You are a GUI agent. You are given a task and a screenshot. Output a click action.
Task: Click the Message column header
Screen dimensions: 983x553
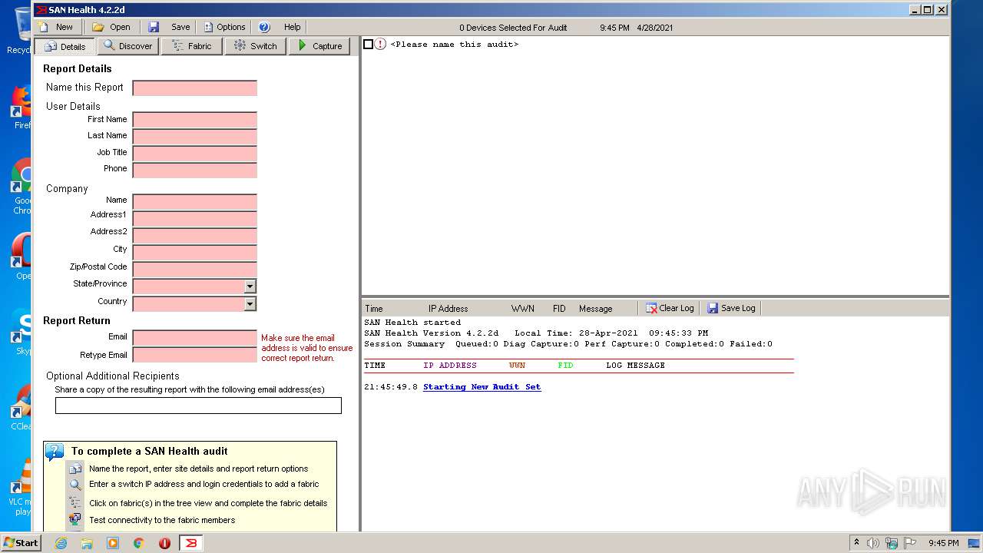[x=596, y=309]
